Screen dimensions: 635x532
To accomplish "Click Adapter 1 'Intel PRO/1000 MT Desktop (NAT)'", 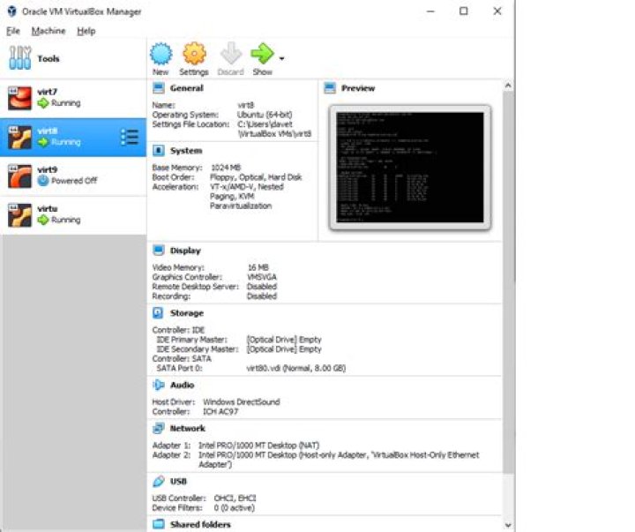I will click(x=258, y=446).
